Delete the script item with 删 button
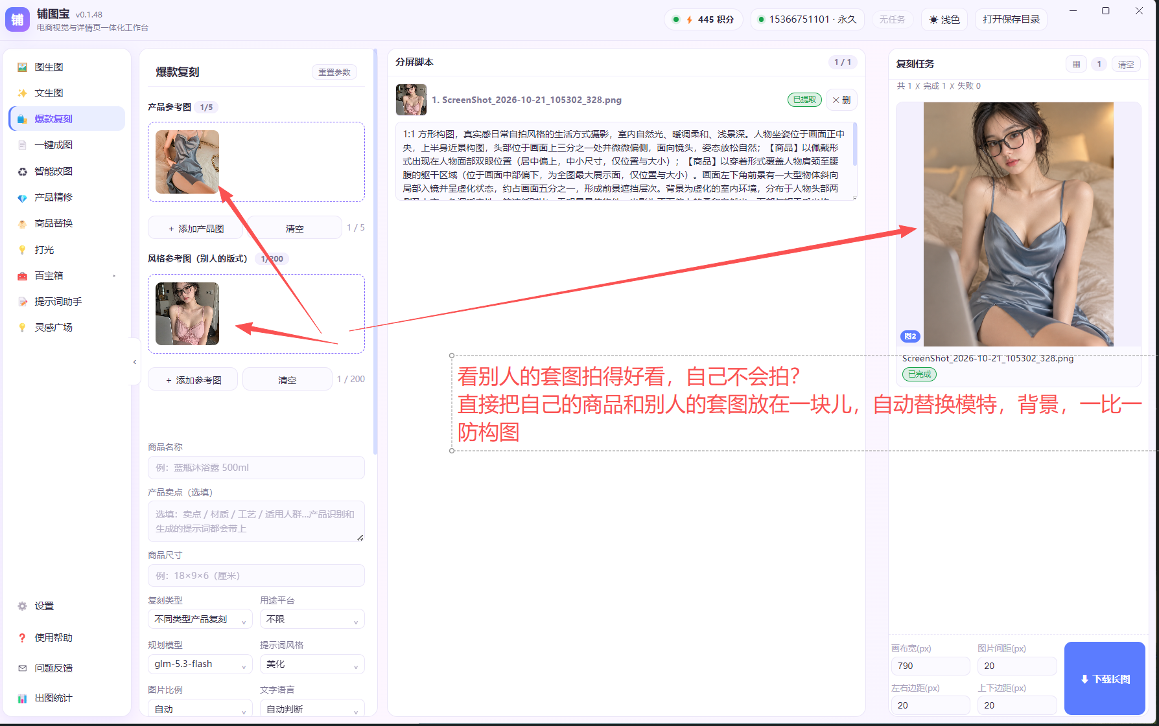Image resolution: width=1159 pixels, height=726 pixels. pos(842,100)
